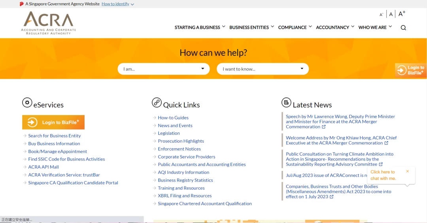Open News and Events quick link
Viewport: 427px width, 223px height.
click(175, 125)
